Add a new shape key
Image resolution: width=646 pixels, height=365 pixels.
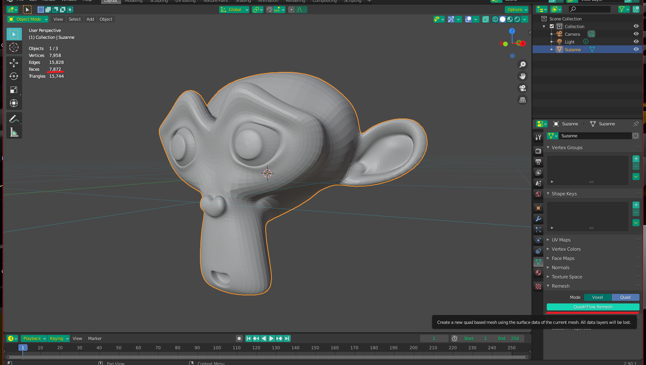[636, 205]
